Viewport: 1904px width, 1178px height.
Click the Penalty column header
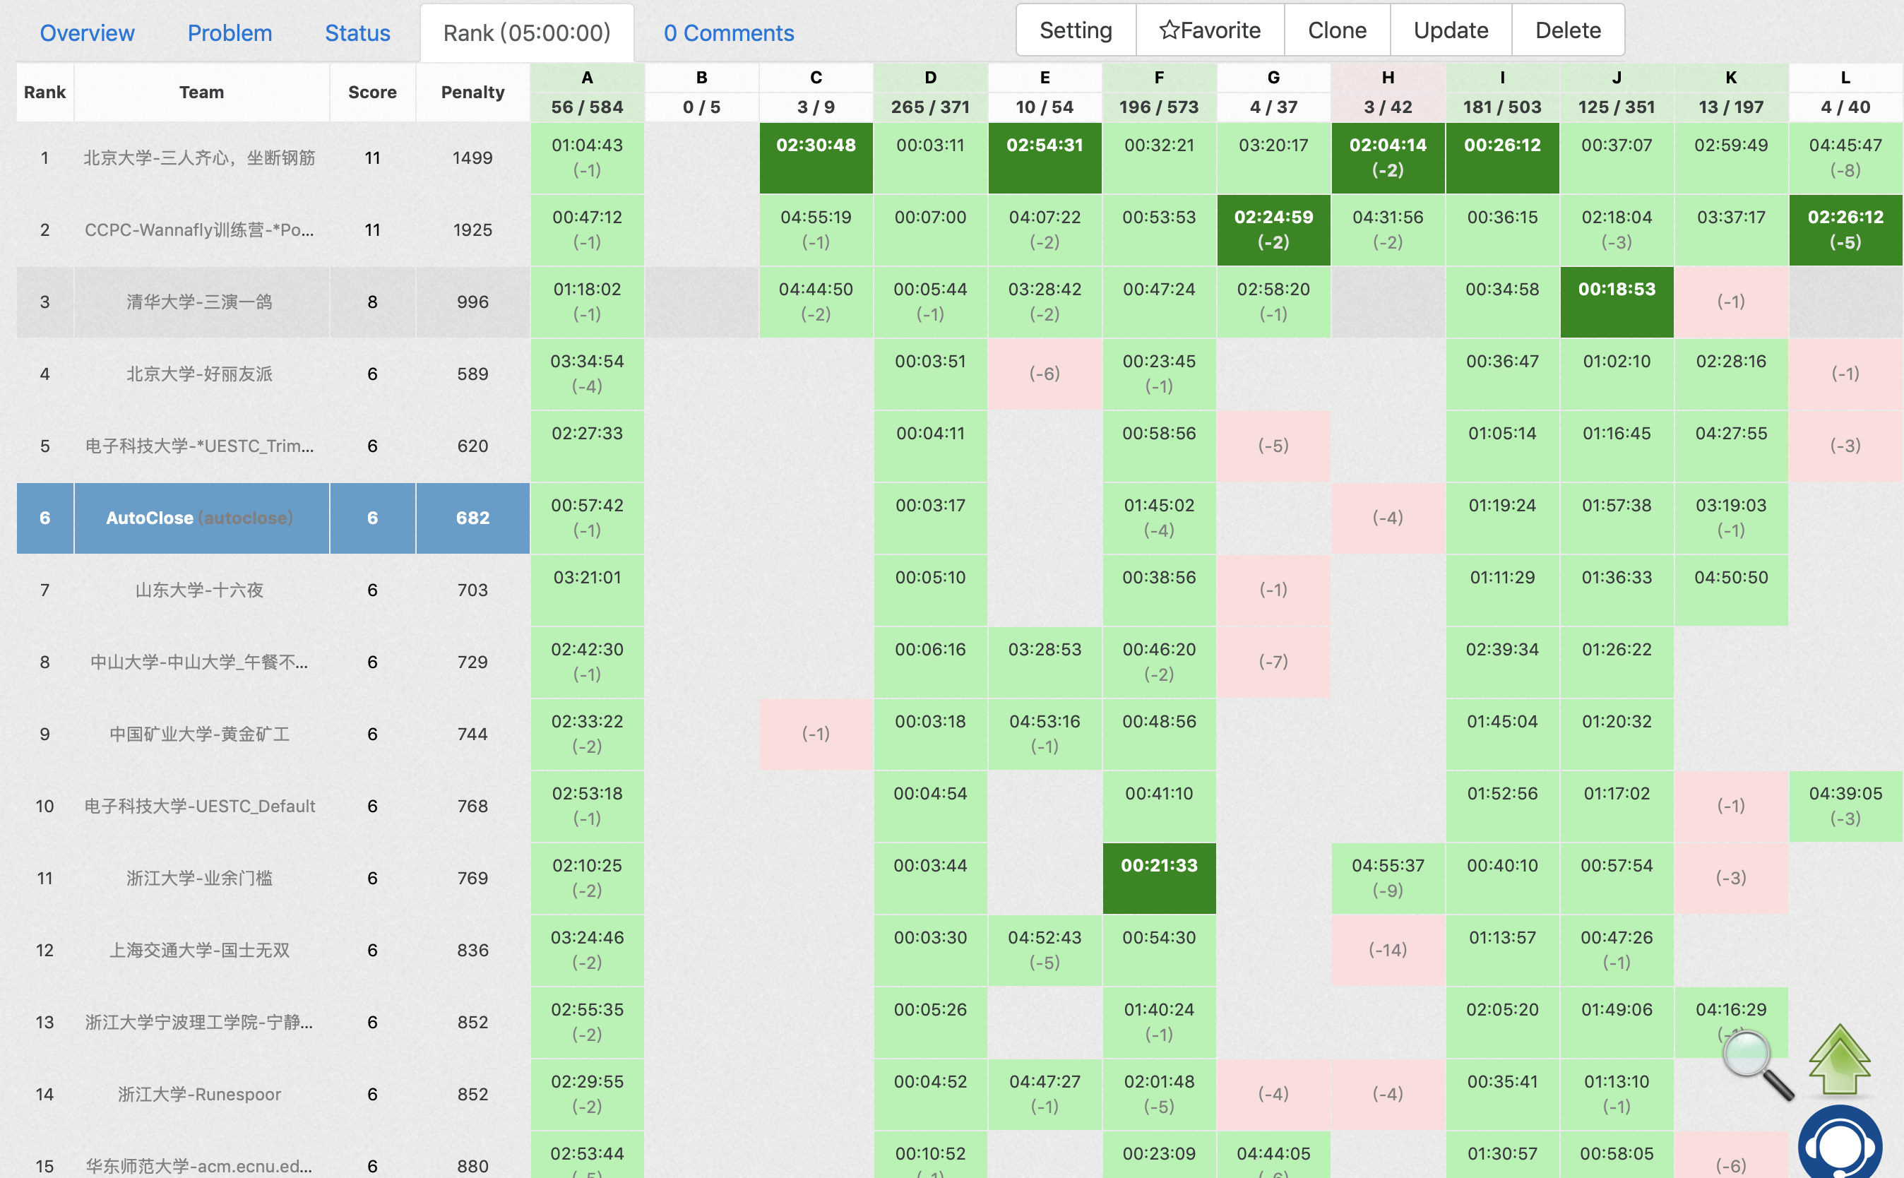click(472, 92)
